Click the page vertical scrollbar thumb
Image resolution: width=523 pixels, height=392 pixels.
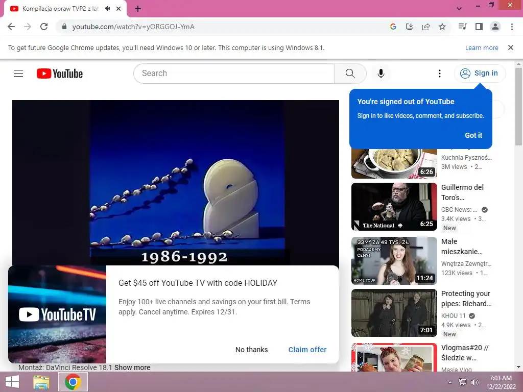click(x=518, y=107)
